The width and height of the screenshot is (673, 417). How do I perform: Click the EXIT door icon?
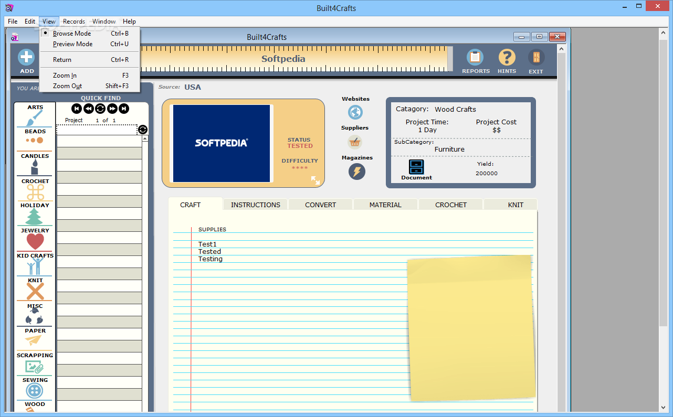(536, 57)
